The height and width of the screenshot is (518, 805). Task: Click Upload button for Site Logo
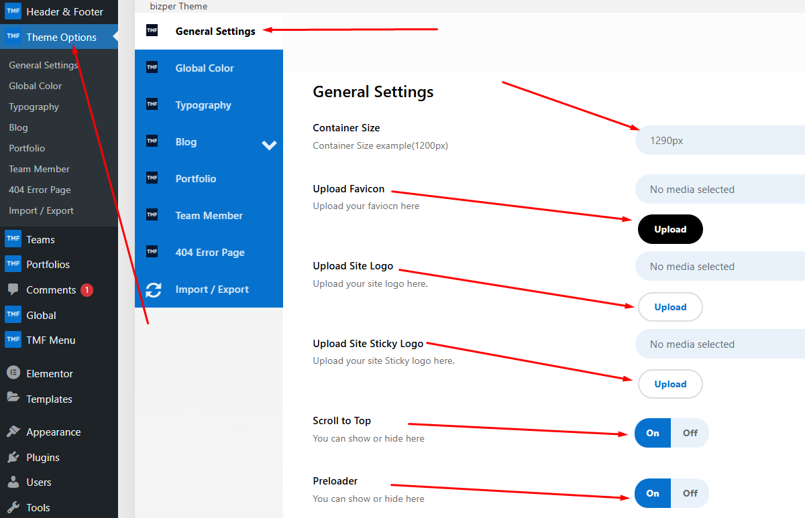[x=670, y=307]
